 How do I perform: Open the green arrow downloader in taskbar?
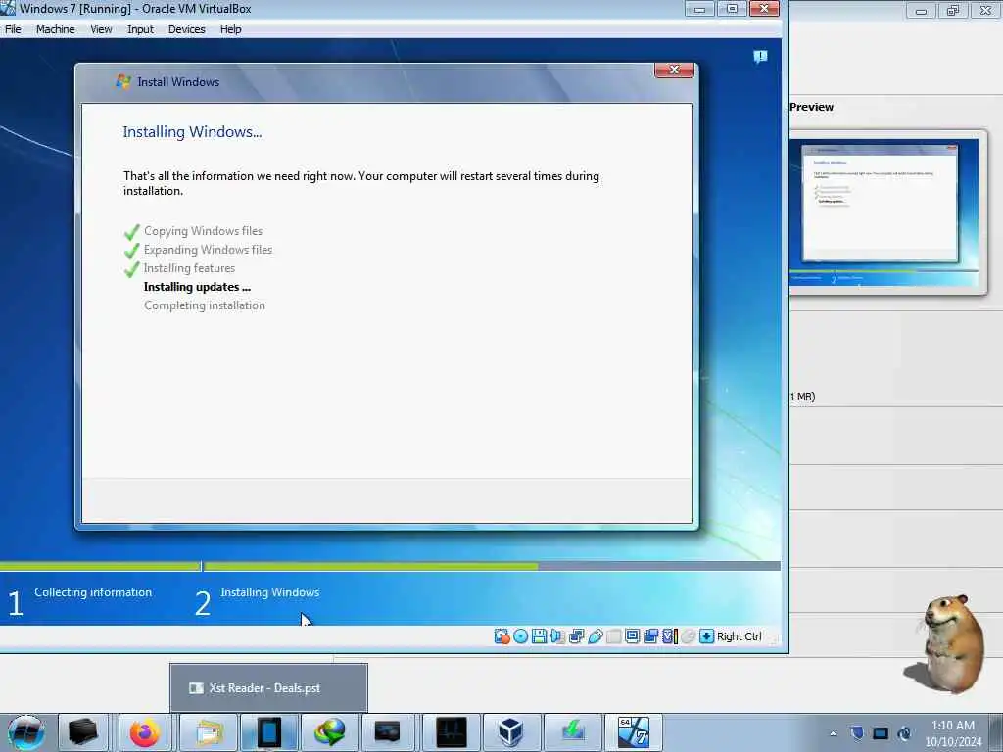click(572, 732)
